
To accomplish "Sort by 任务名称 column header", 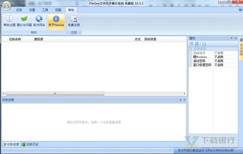I will pyautogui.click(x=20, y=39).
